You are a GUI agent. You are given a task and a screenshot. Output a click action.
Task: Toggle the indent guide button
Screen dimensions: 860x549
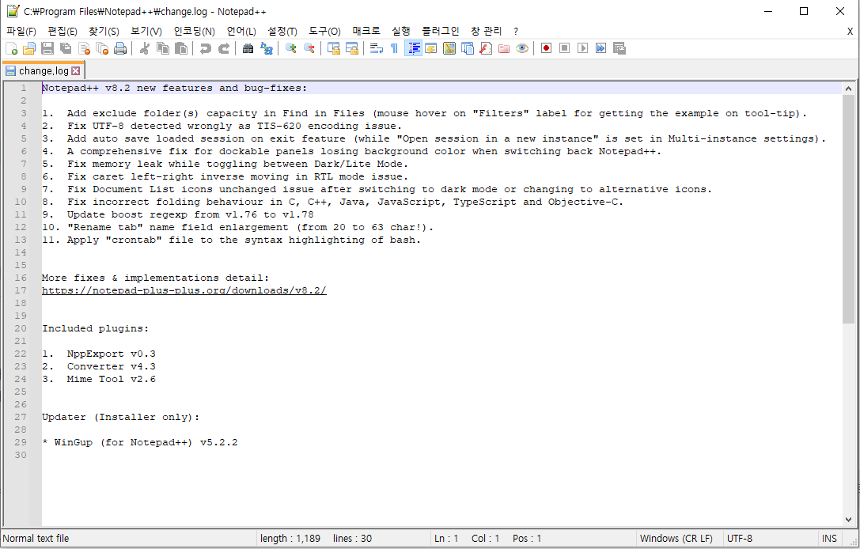pyautogui.click(x=413, y=48)
